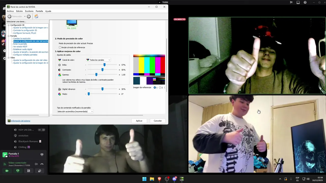The width and height of the screenshot is (326, 183).
Task: Collapse the Vídeo tree node
Action: (x=9, y=57)
